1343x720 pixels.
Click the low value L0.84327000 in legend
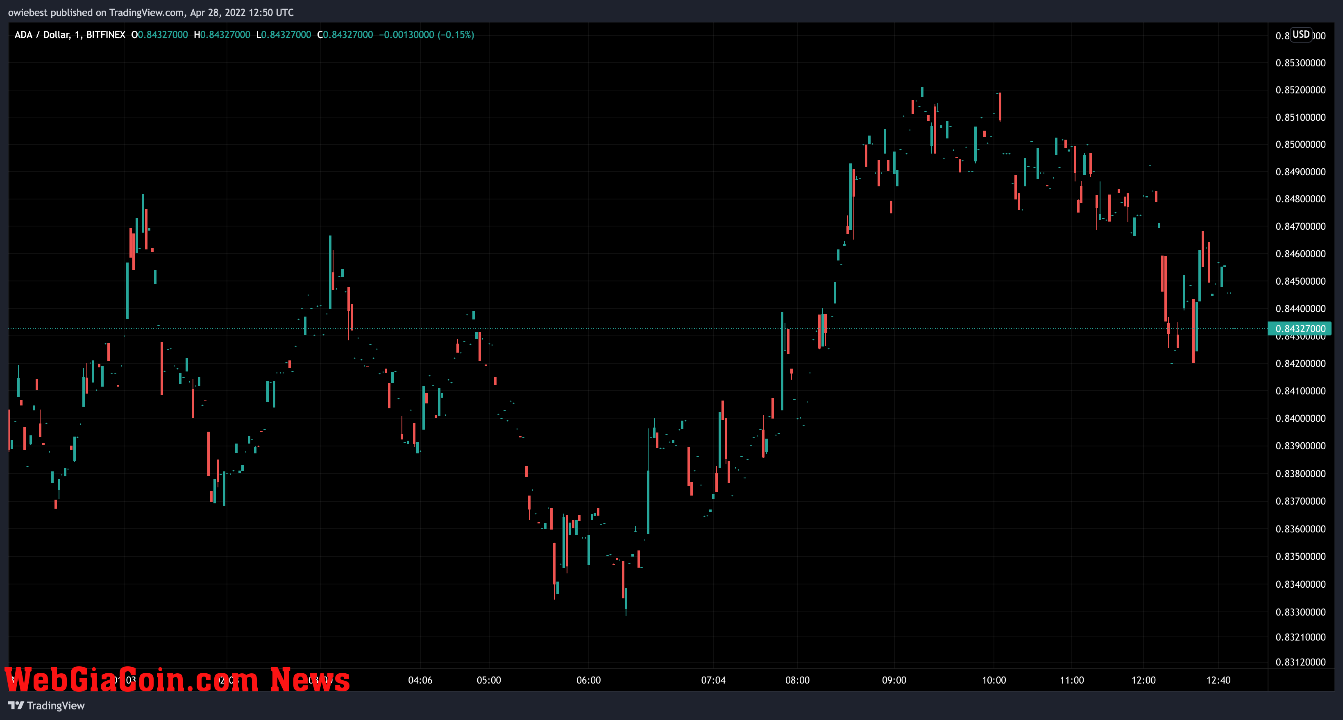tap(284, 35)
